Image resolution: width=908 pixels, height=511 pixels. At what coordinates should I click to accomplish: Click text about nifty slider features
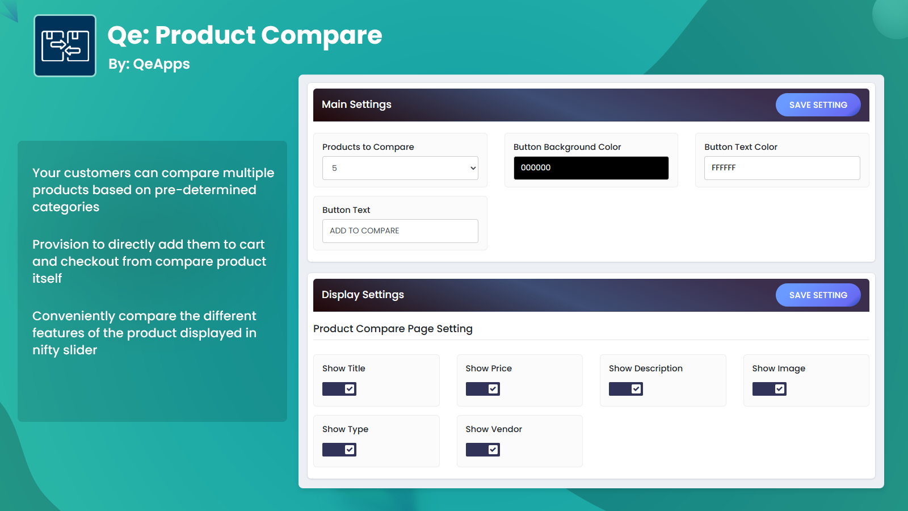[x=145, y=333]
